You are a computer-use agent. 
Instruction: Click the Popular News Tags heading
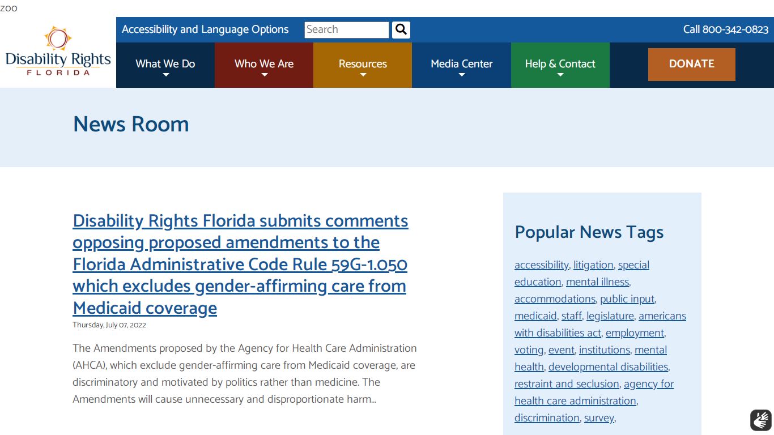tap(589, 232)
